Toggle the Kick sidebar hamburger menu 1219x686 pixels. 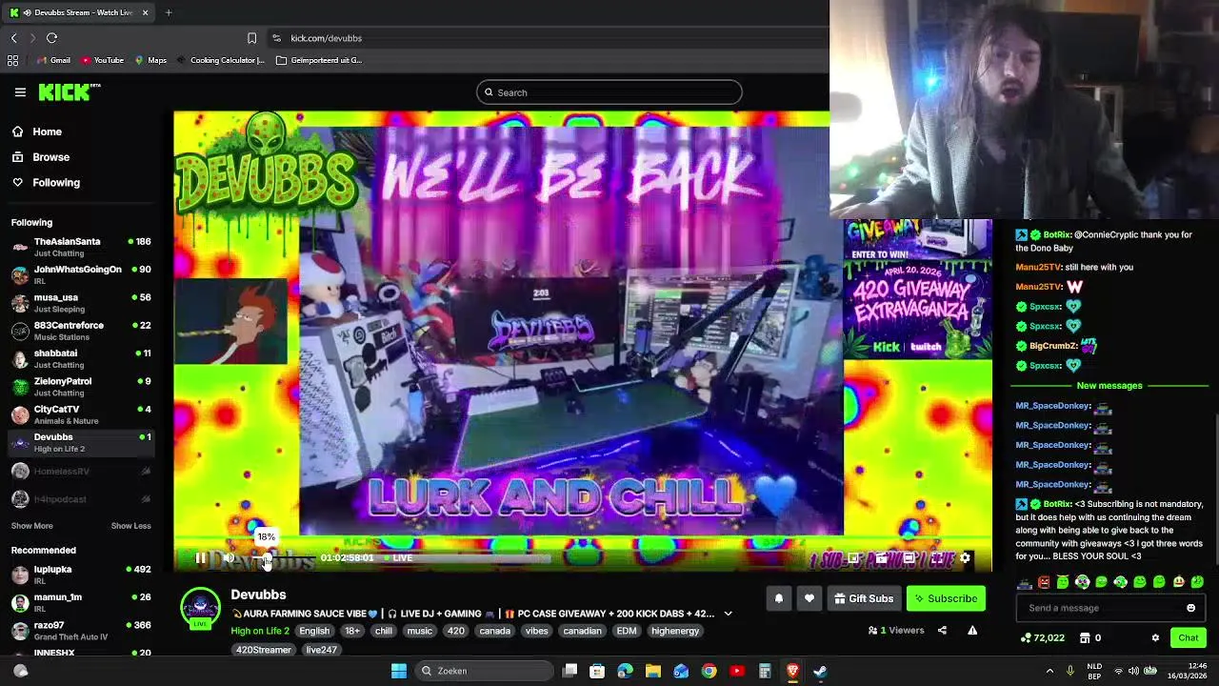(x=20, y=92)
